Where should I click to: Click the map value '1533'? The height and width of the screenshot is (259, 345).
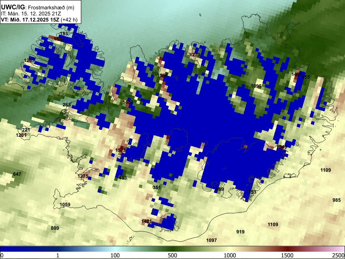pyautogui.click(x=59, y=39)
